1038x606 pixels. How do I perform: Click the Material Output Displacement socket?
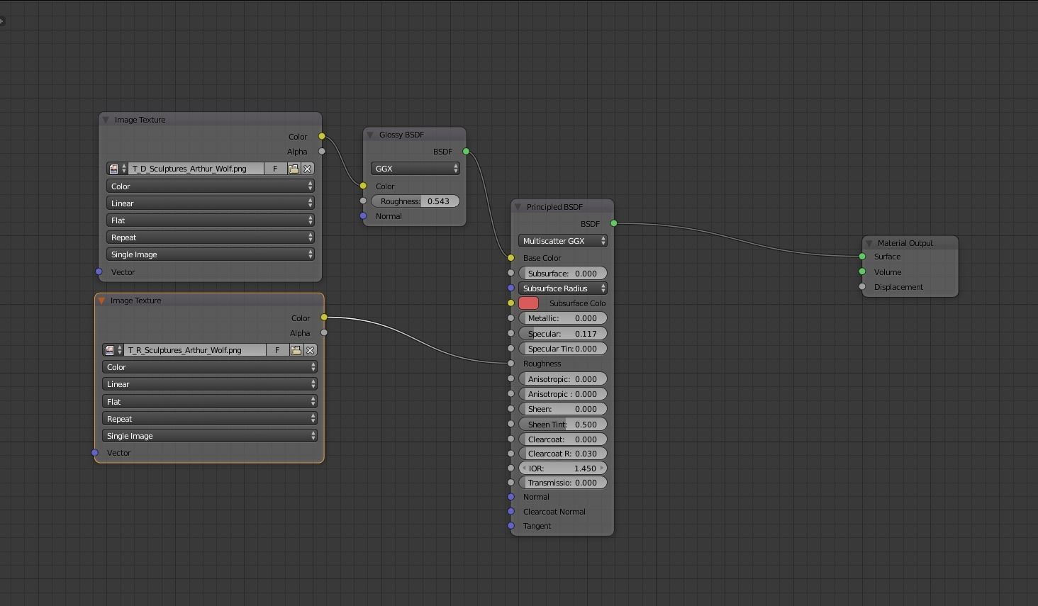pos(862,287)
